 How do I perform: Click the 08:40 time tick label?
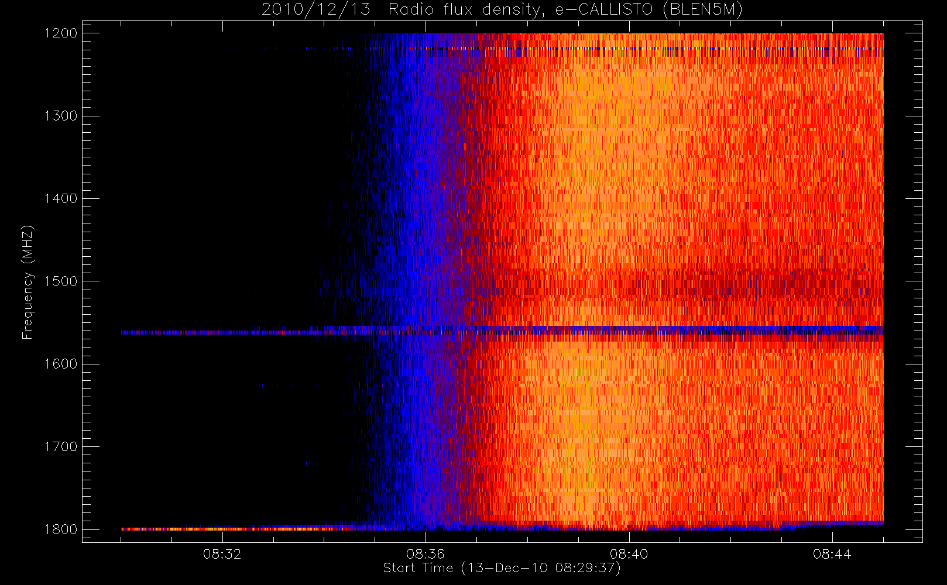[629, 554]
